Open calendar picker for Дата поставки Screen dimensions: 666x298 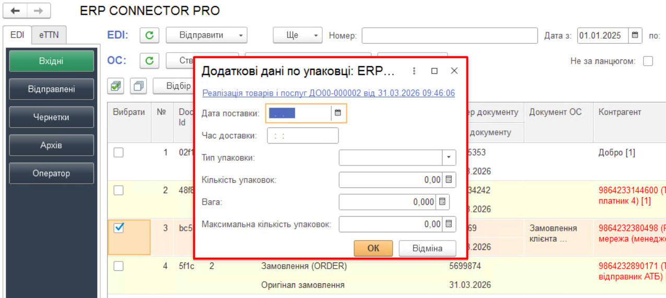338,113
